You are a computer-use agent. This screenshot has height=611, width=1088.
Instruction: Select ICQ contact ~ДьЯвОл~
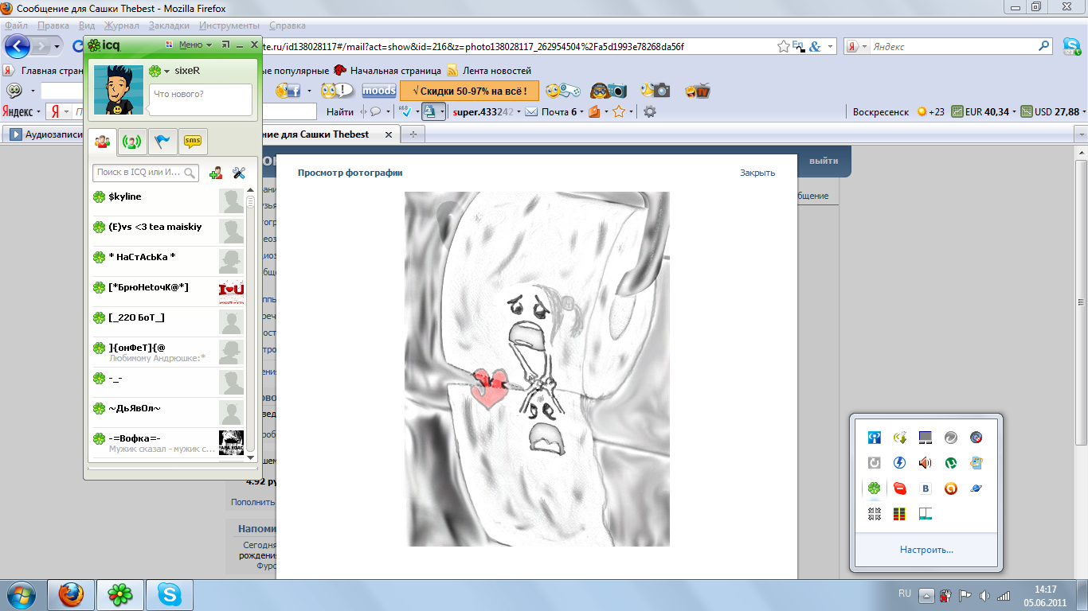point(168,412)
